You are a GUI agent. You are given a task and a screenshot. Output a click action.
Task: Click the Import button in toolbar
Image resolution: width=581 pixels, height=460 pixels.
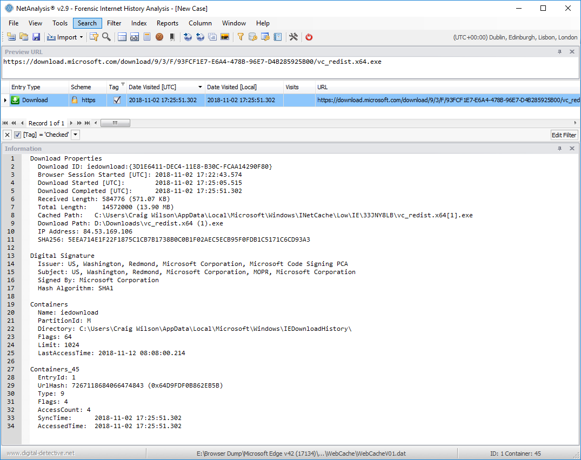coord(62,37)
